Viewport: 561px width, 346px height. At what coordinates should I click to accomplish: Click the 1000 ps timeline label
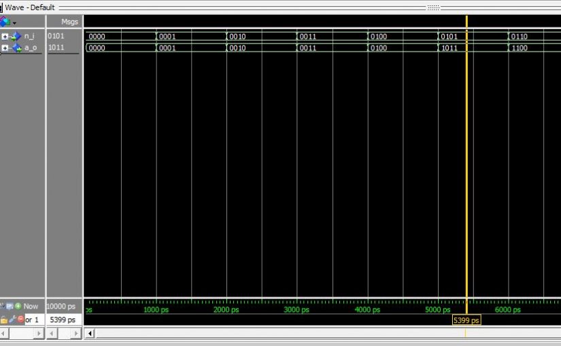(x=156, y=309)
